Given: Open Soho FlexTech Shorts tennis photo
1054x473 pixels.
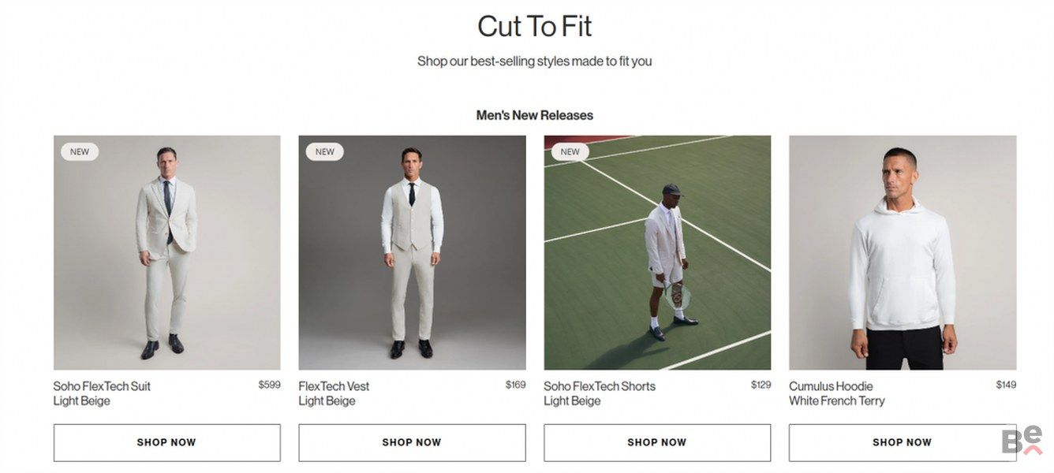Looking at the screenshot, I should pyautogui.click(x=657, y=253).
